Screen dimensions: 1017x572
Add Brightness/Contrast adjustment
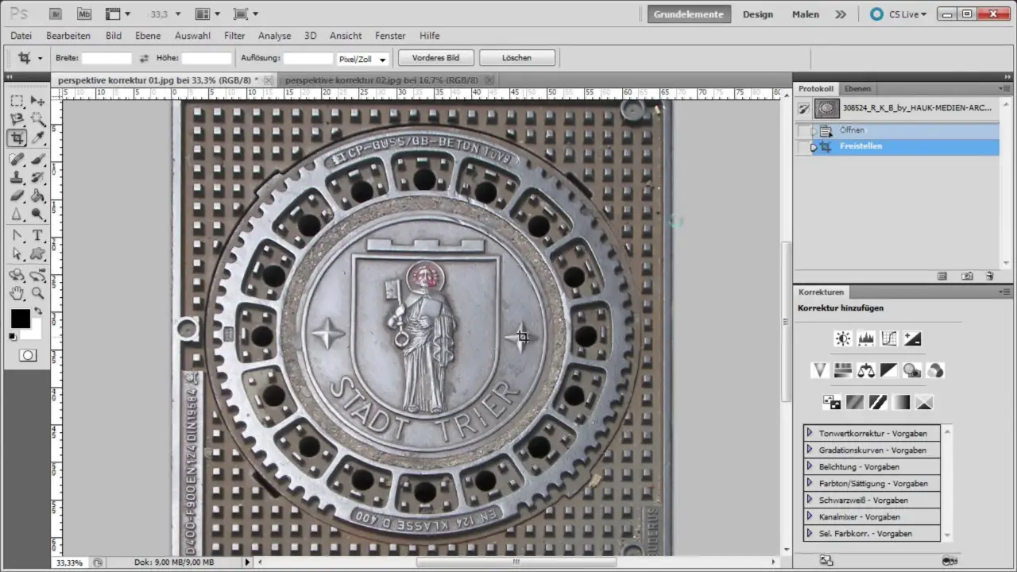pyautogui.click(x=843, y=339)
